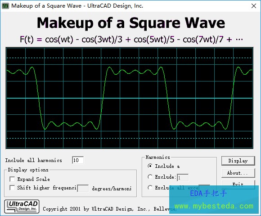This screenshot has width=261, height=216.
Task: Click the degrees per harmonic input box
Action: (x=83, y=189)
